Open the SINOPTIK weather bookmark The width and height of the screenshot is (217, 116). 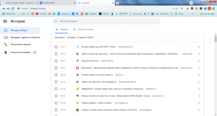(x=121, y=14)
